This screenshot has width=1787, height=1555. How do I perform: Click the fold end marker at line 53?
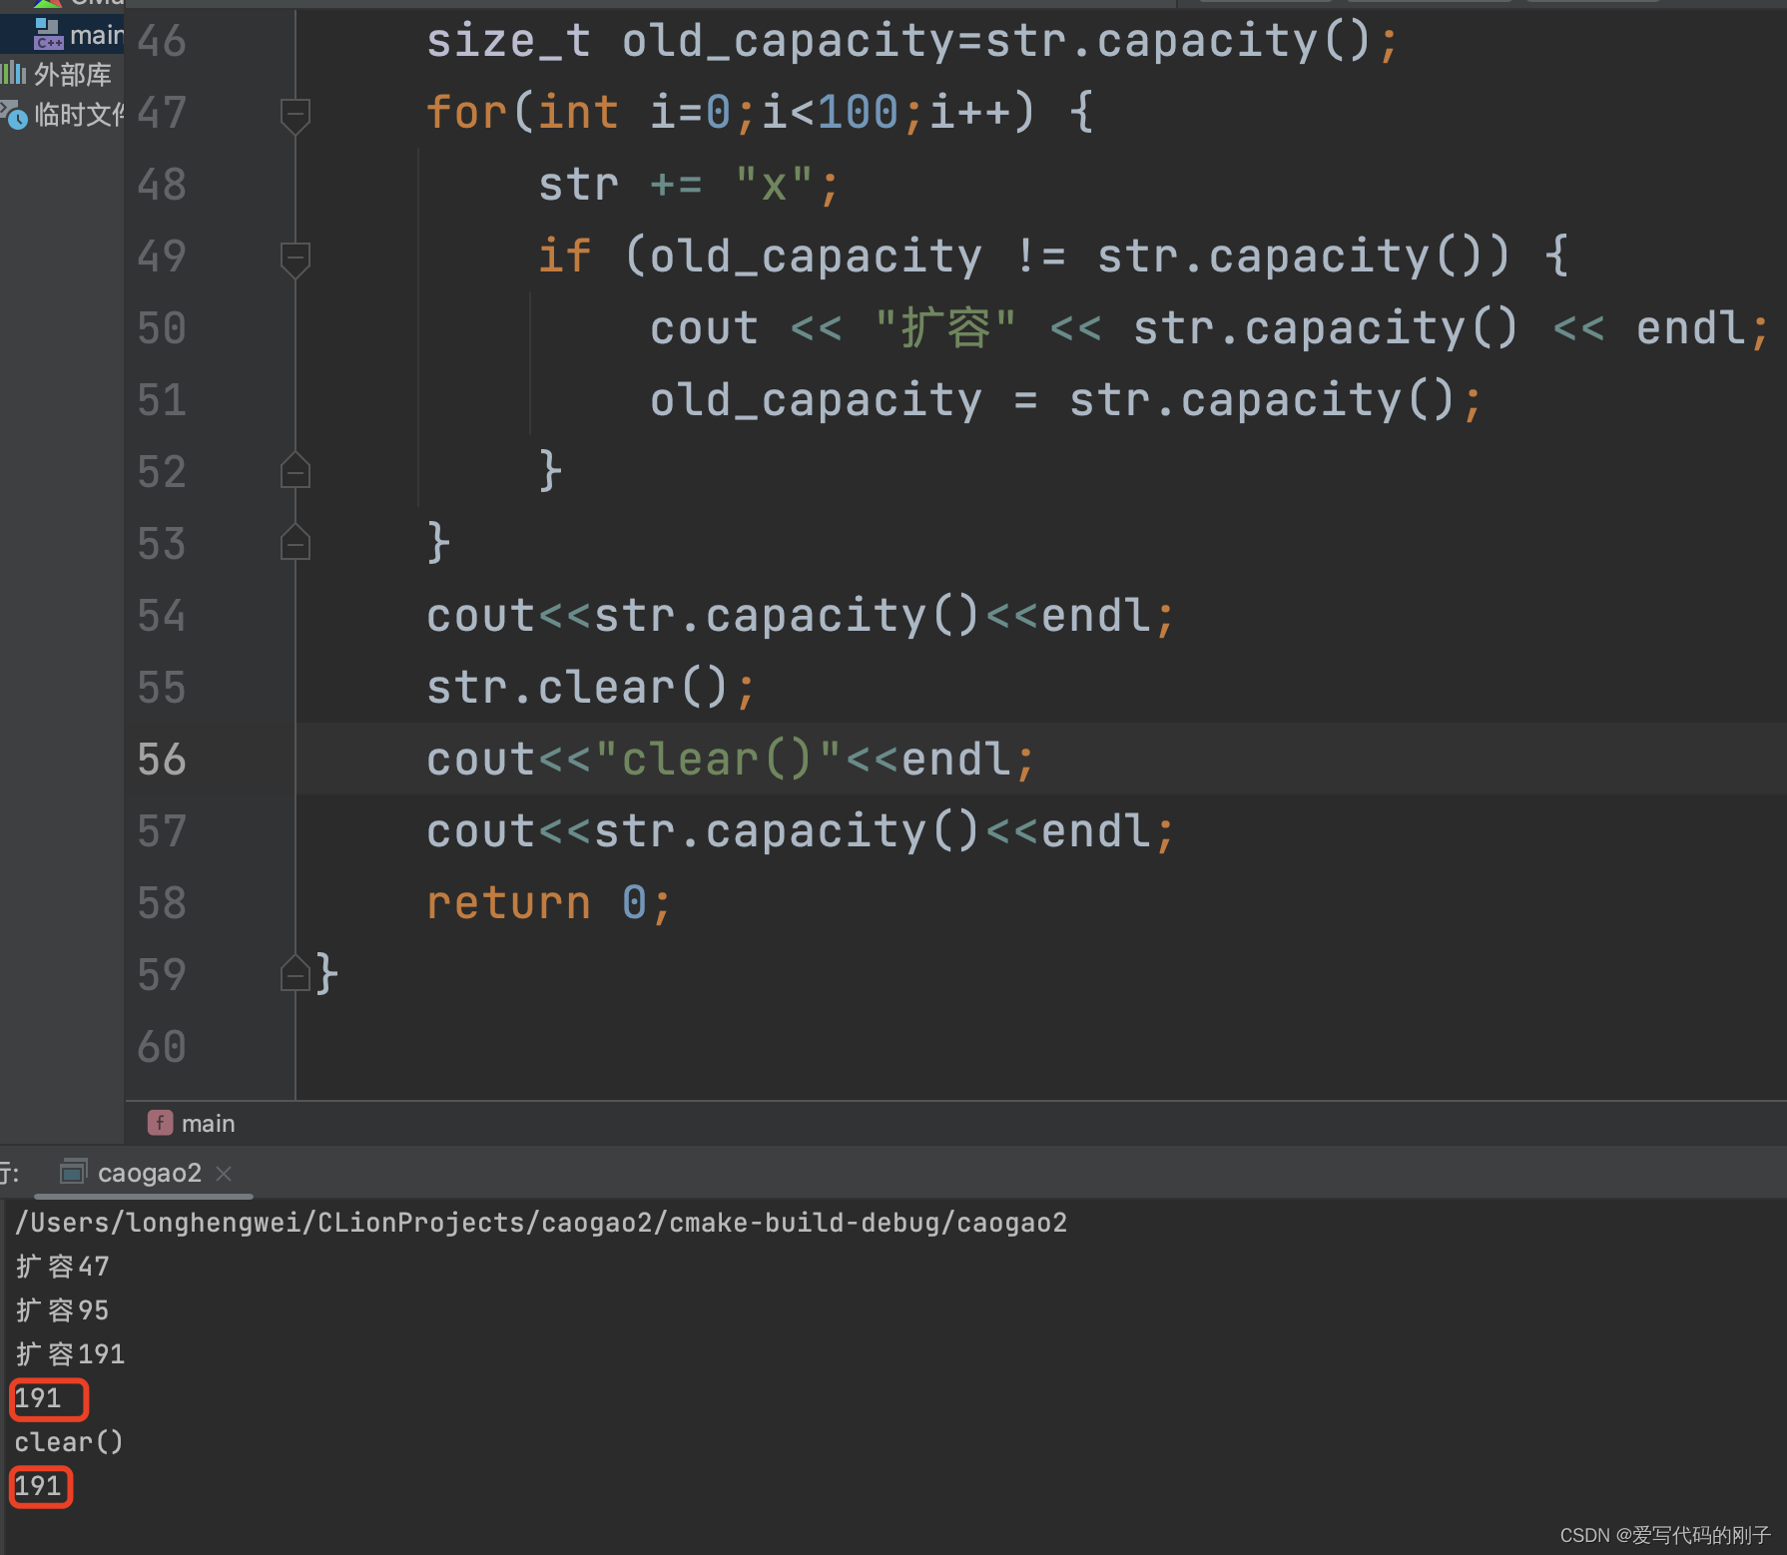(x=296, y=542)
